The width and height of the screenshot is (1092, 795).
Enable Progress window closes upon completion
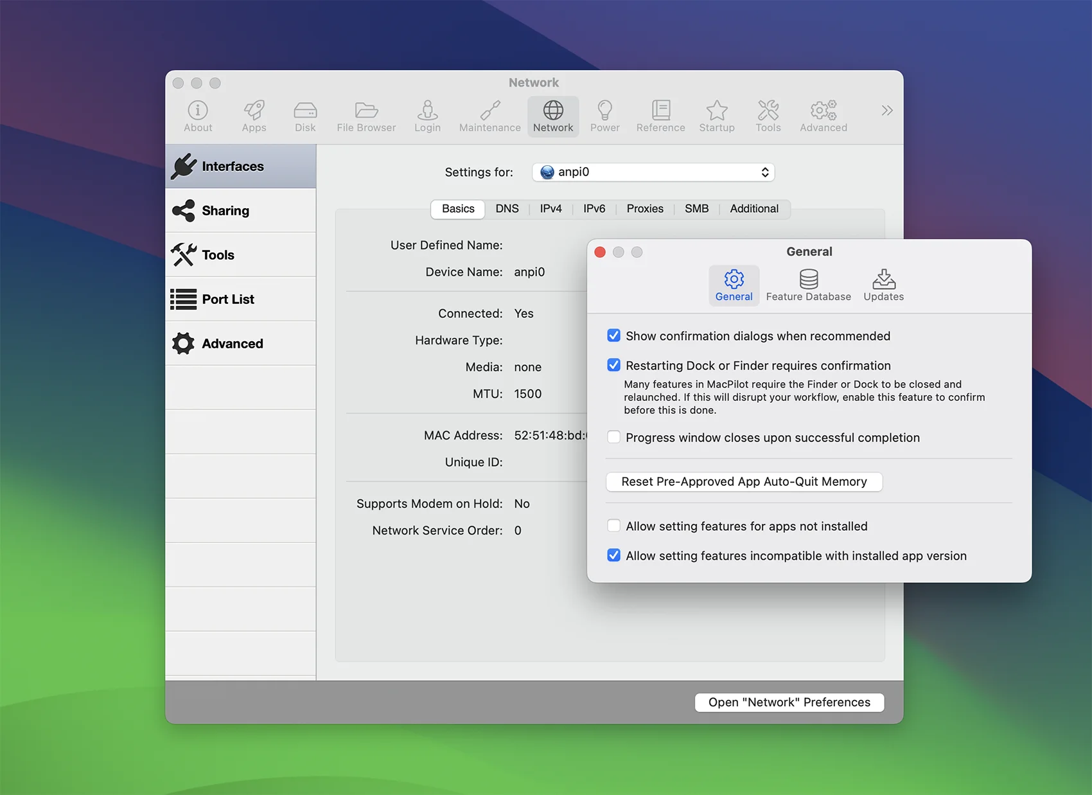tap(614, 437)
